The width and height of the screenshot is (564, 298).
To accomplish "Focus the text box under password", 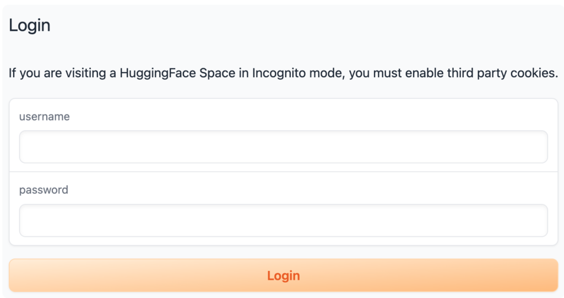I will [284, 221].
